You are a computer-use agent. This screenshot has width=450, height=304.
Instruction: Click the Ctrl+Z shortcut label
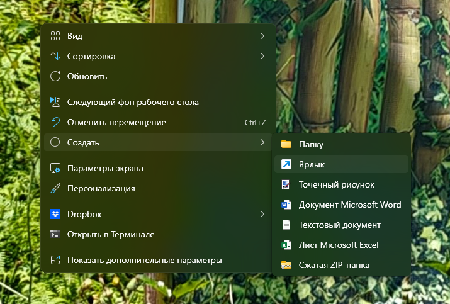pos(255,123)
